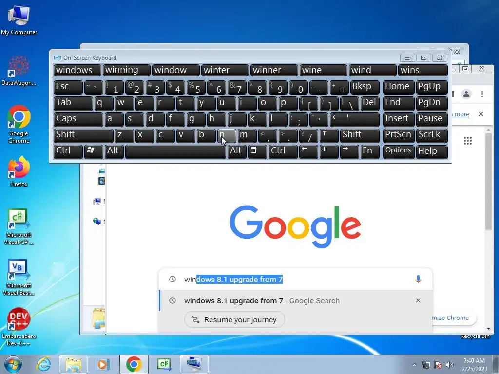499x374 pixels.
Task: Toggle the Fn key on keyboard
Action: coord(370,151)
